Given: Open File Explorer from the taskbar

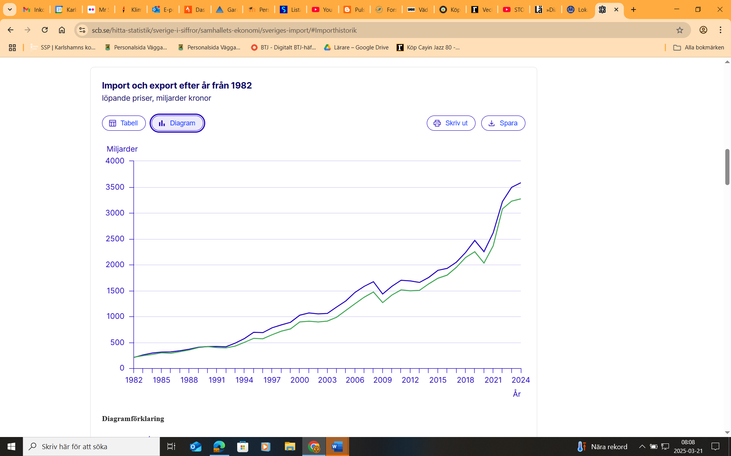Looking at the screenshot, I should (x=290, y=446).
